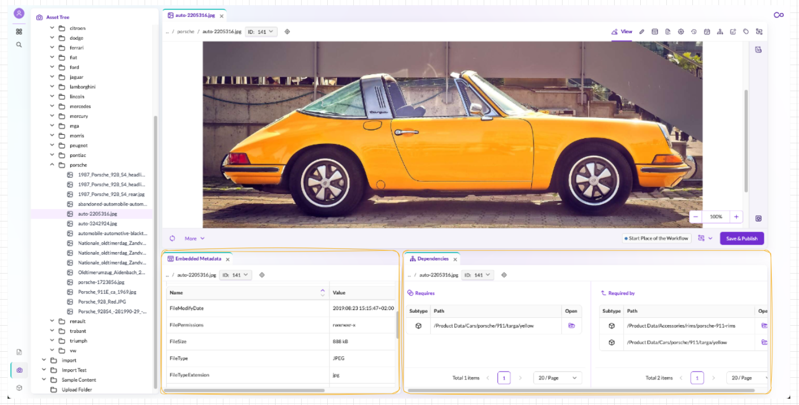Open the Data Objects cube icon
This screenshot has height=405, width=799.
[19, 388]
